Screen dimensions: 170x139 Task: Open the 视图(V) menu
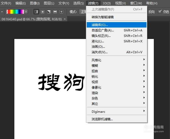(x=120, y=3)
